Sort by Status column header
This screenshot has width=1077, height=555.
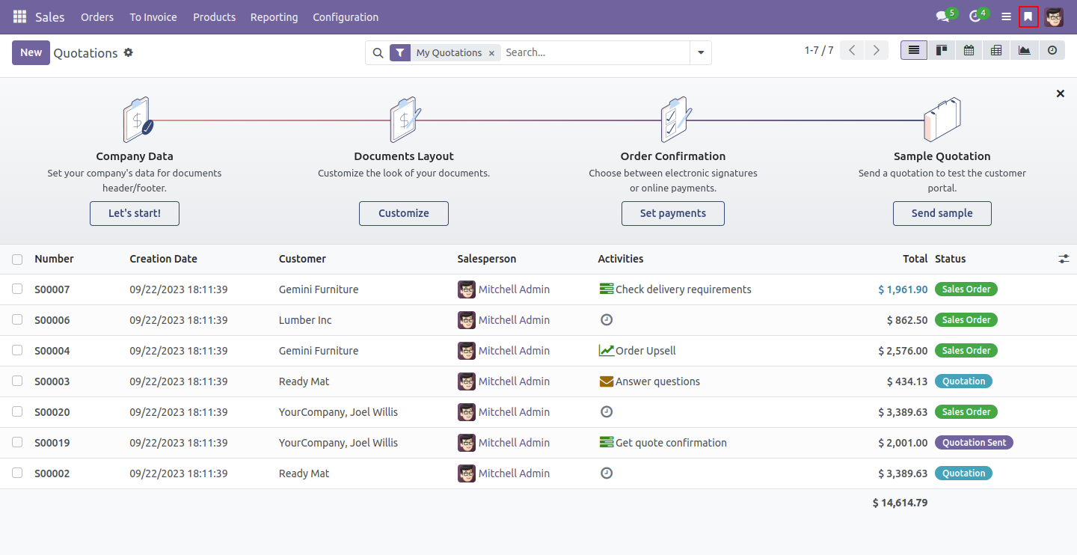[x=950, y=259]
